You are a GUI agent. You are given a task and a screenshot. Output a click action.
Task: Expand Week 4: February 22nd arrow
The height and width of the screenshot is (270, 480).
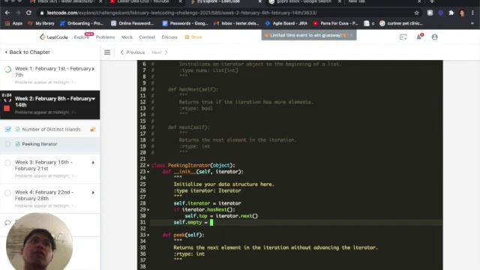tap(93, 193)
